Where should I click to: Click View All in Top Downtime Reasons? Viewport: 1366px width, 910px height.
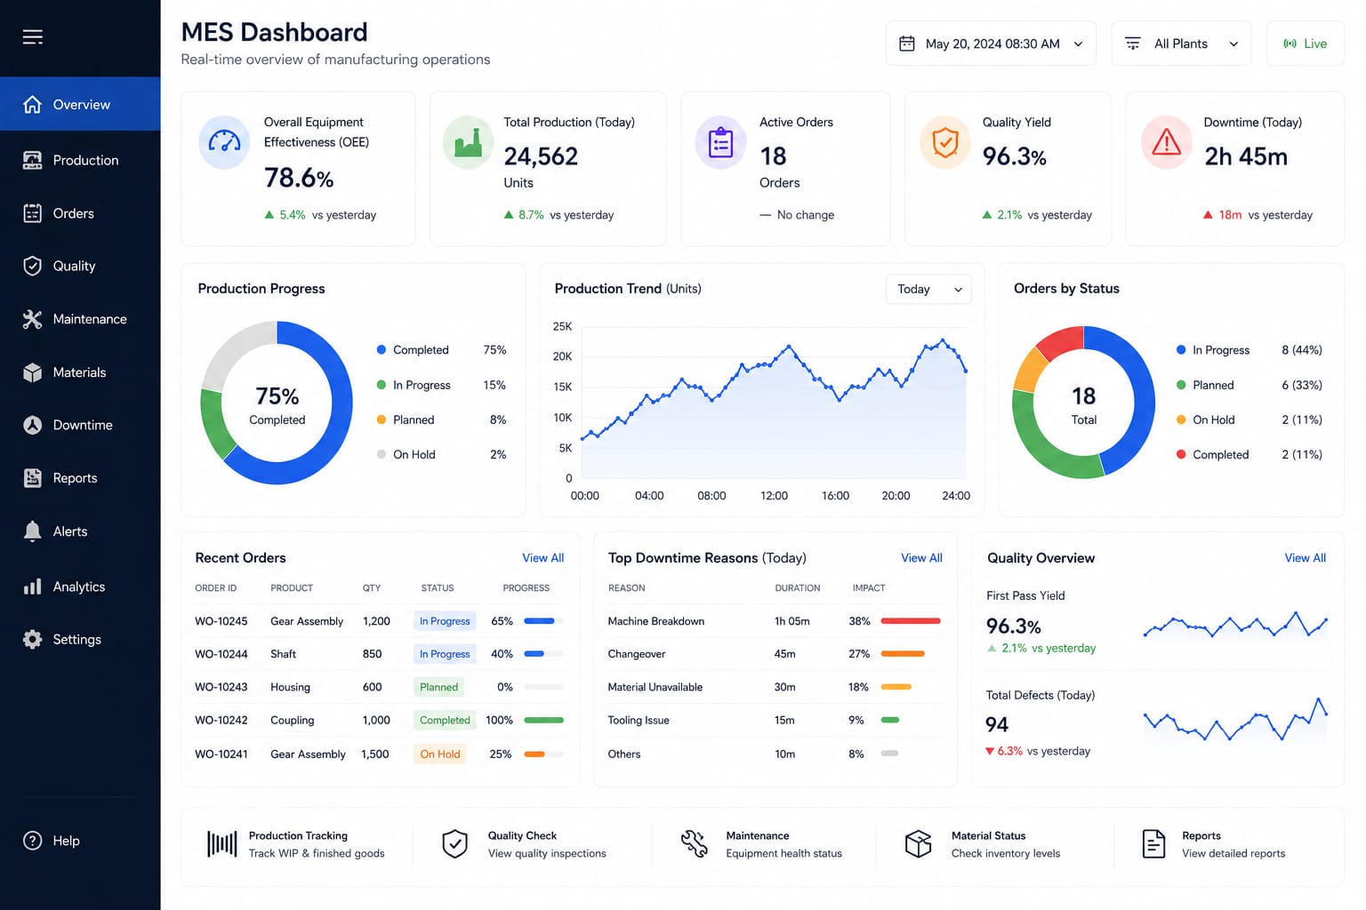(x=921, y=558)
